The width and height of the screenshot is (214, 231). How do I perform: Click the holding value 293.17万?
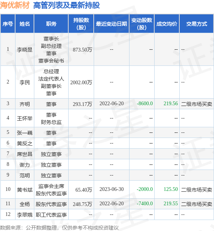[x=82, y=104]
